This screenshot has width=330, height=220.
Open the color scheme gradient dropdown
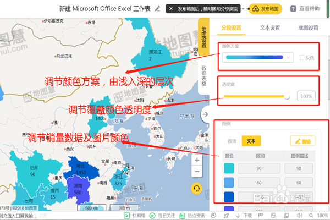[x=258, y=57]
